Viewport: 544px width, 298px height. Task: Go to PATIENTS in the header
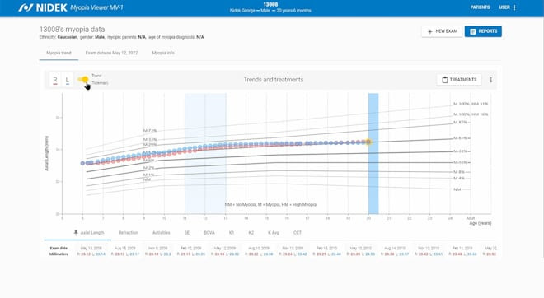481,7
